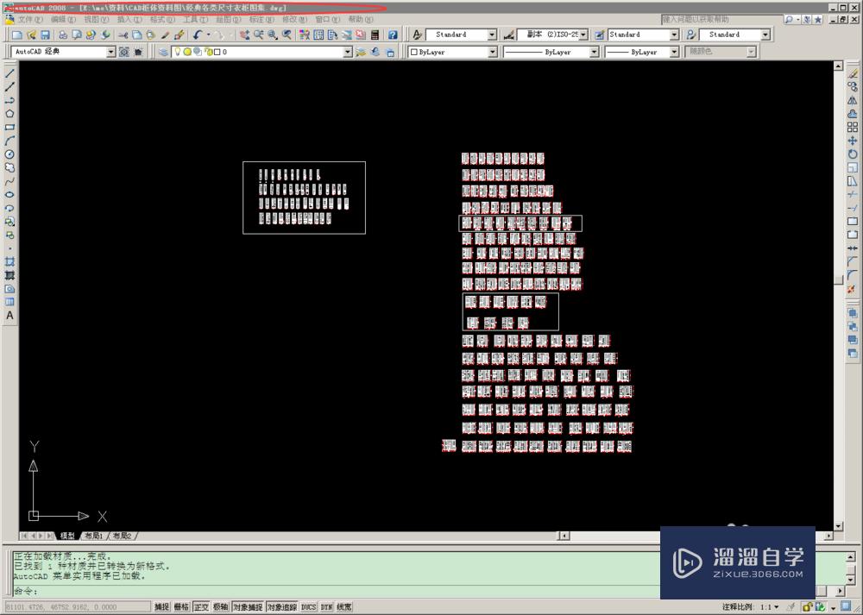
Task: Click the Favorites star icon
Action: pyautogui.click(x=818, y=19)
